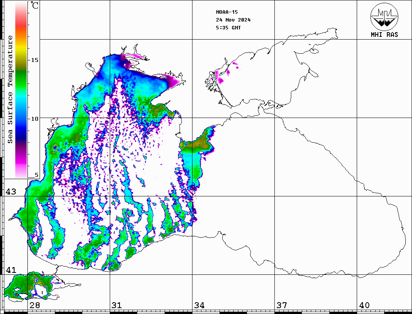Image resolution: width=412 pixels, height=314 pixels.
Task: Click the '15' legend tick value
Action: coord(34,60)
